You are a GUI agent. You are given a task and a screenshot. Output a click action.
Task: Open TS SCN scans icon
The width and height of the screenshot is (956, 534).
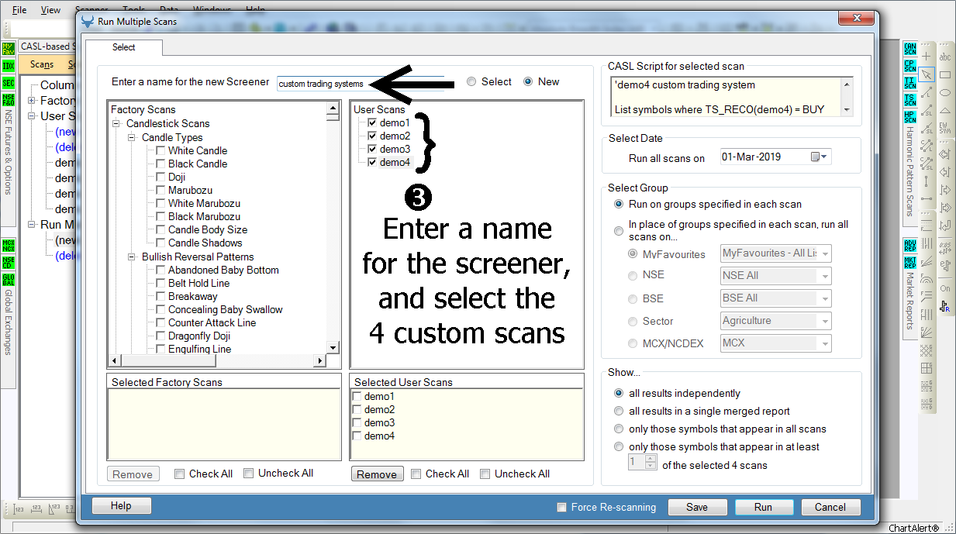coord(910,99)
